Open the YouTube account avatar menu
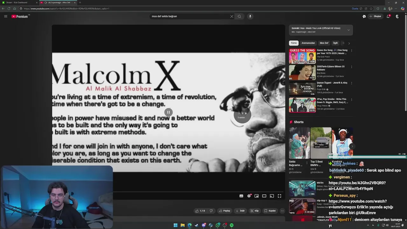Screen dimensions: 407x229 [397, 16]
